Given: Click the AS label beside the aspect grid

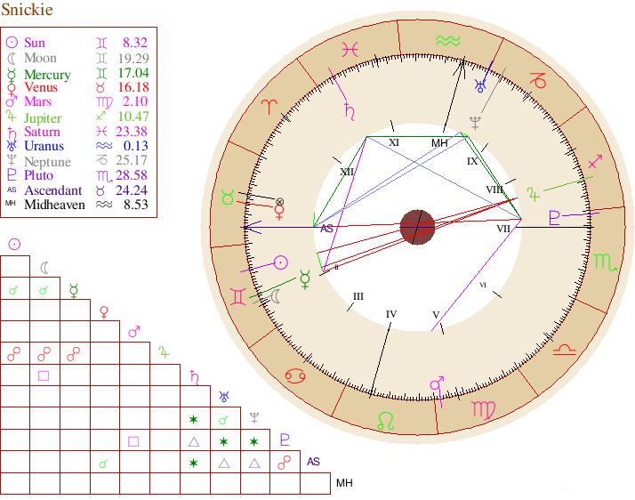Looking at the screenshot, I should point(313,462).
